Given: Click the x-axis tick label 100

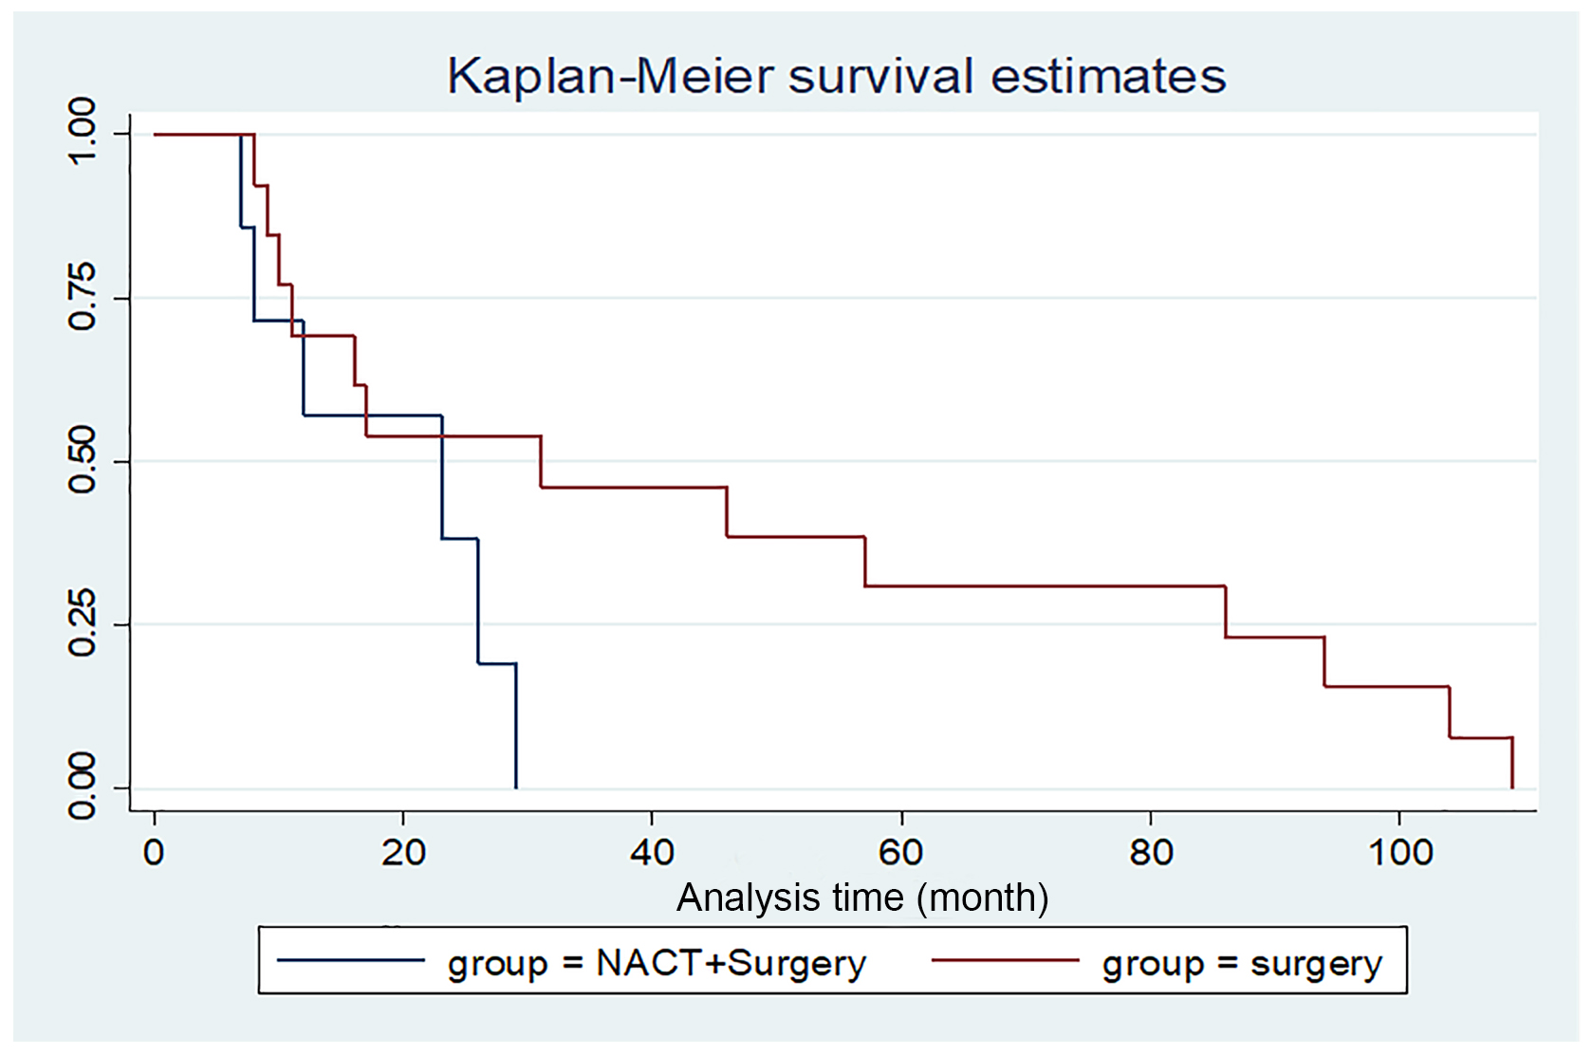Looking at the screenshot, I should tap(1399, 852).
